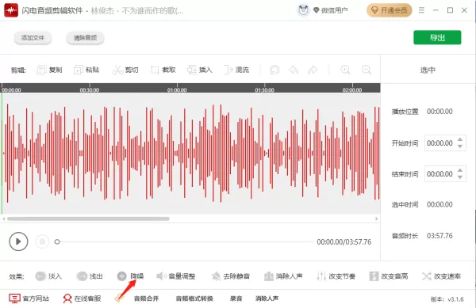Click the waveform scrollbar left arrow
Screen dimensions: 476x308
[x=3, y=219]
